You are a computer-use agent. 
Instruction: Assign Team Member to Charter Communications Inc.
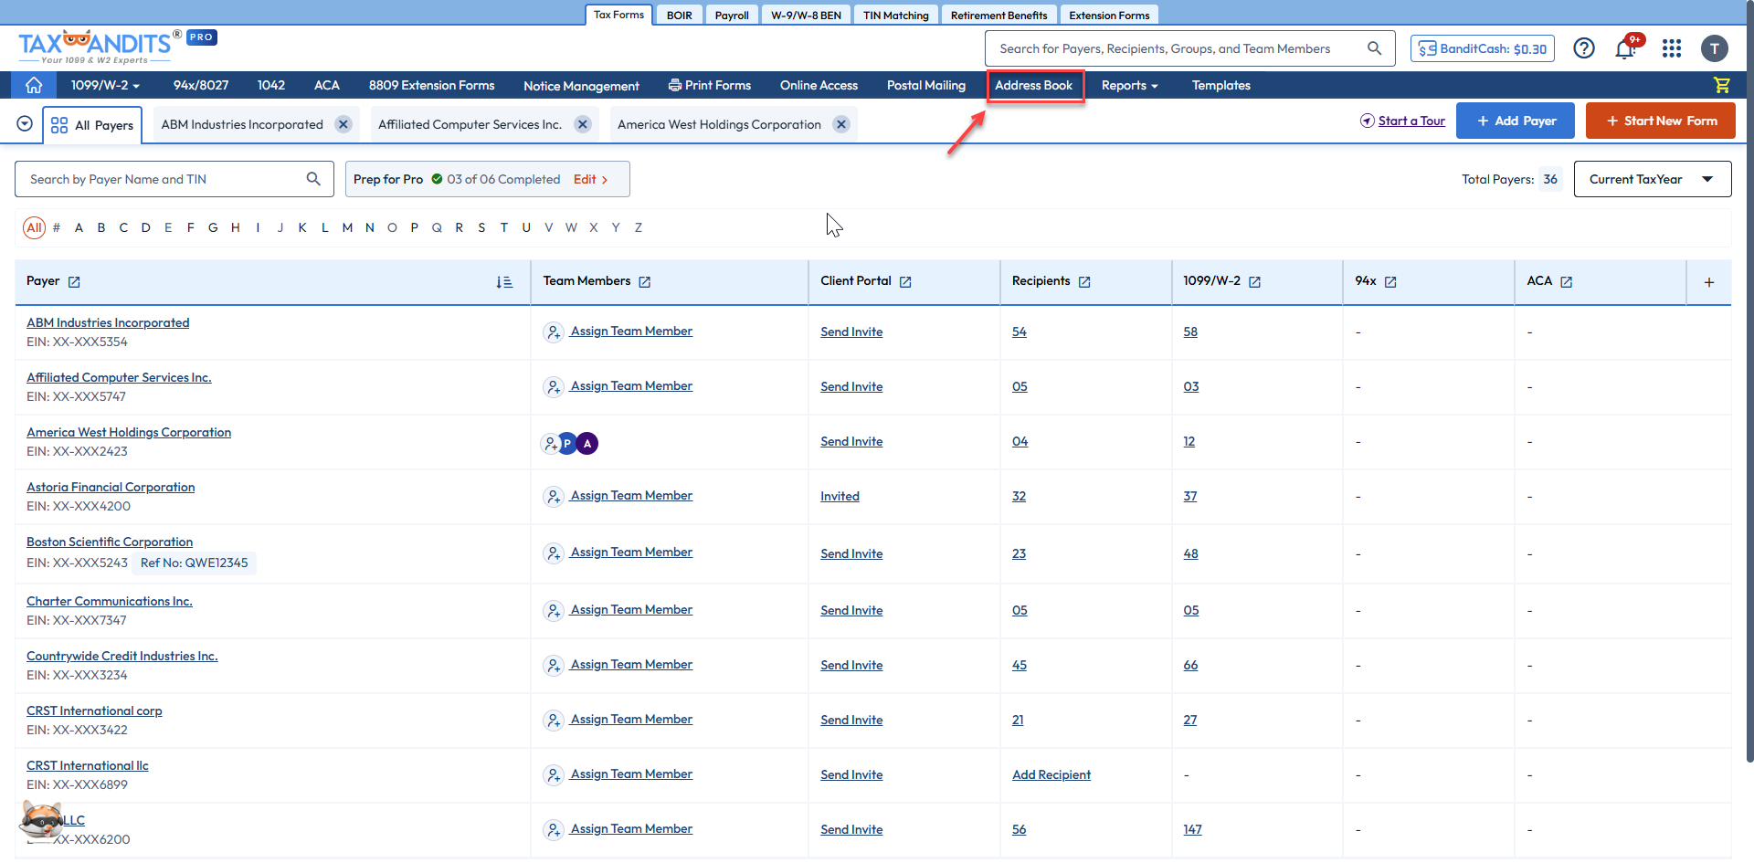pos(631,609)
